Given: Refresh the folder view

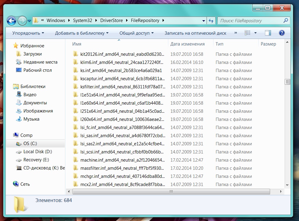Looking at the screenshot, I should tap(211, 21).
